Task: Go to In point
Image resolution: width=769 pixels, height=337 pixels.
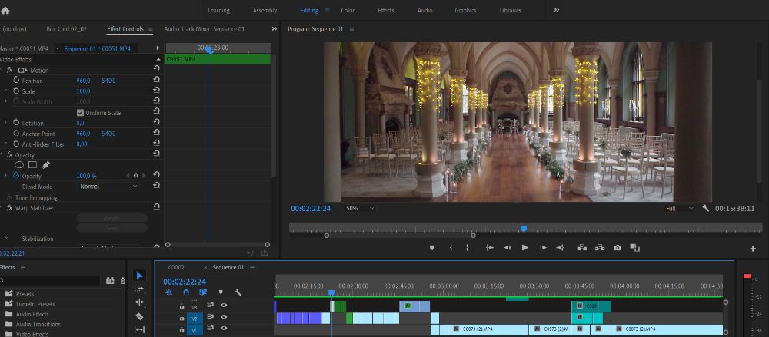Action: 489,248
